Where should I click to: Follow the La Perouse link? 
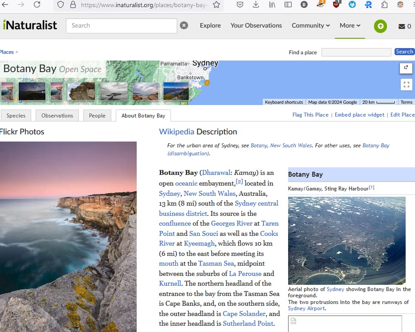[245, 274]
